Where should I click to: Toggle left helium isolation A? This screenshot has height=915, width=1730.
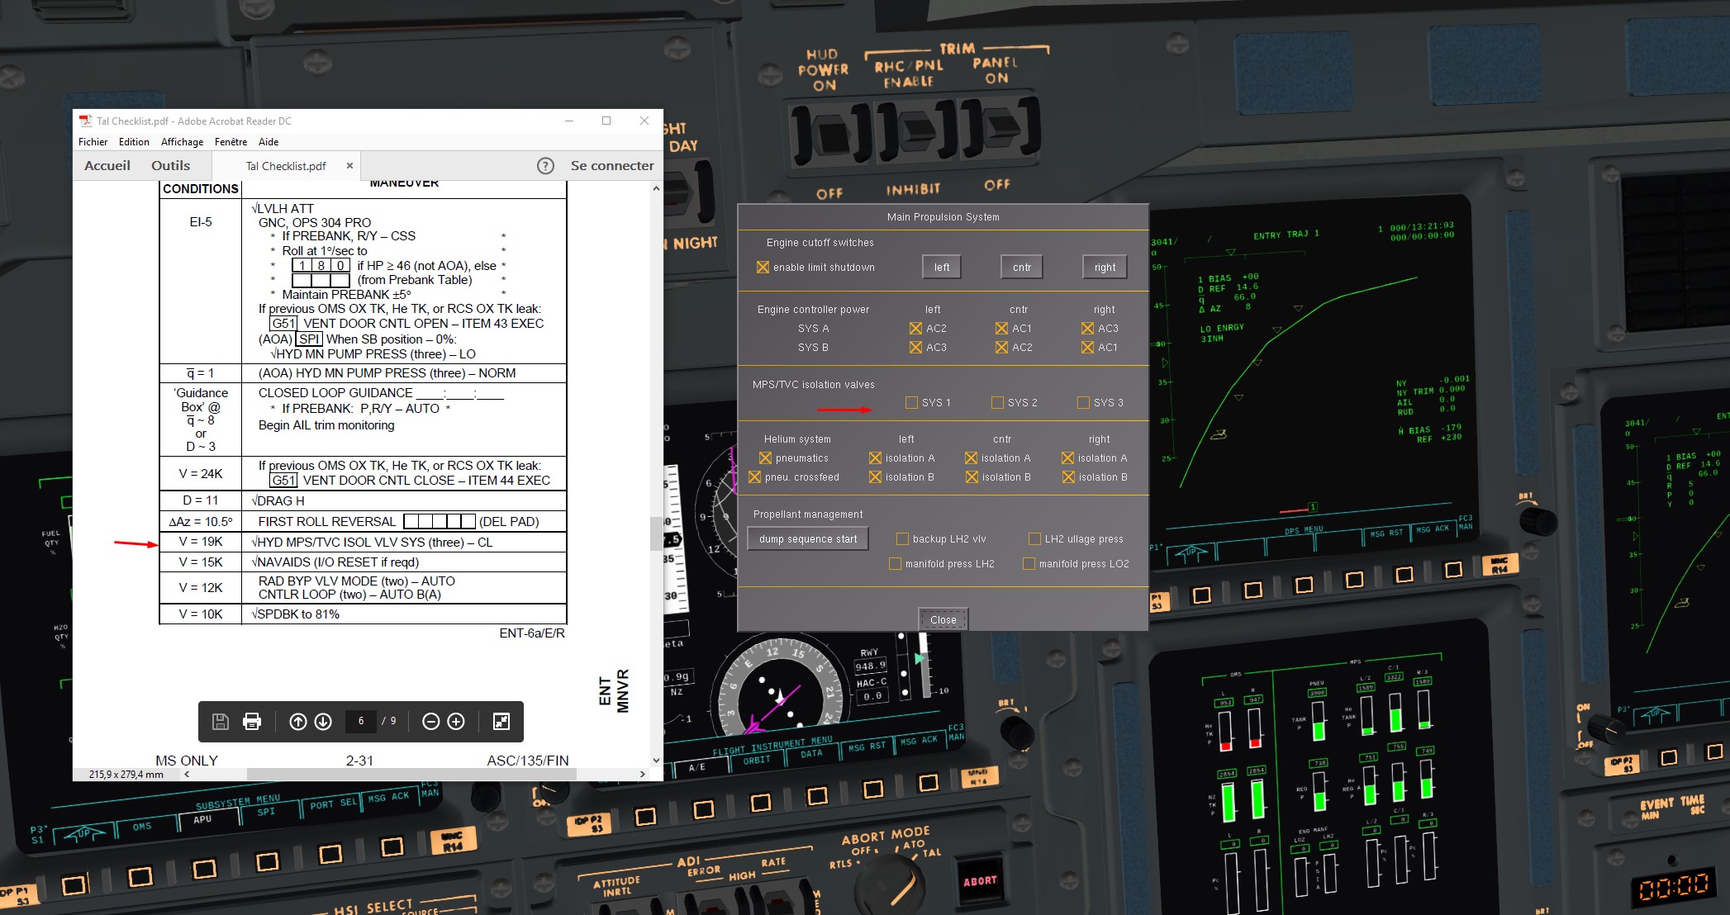click(x=875, y=458)
